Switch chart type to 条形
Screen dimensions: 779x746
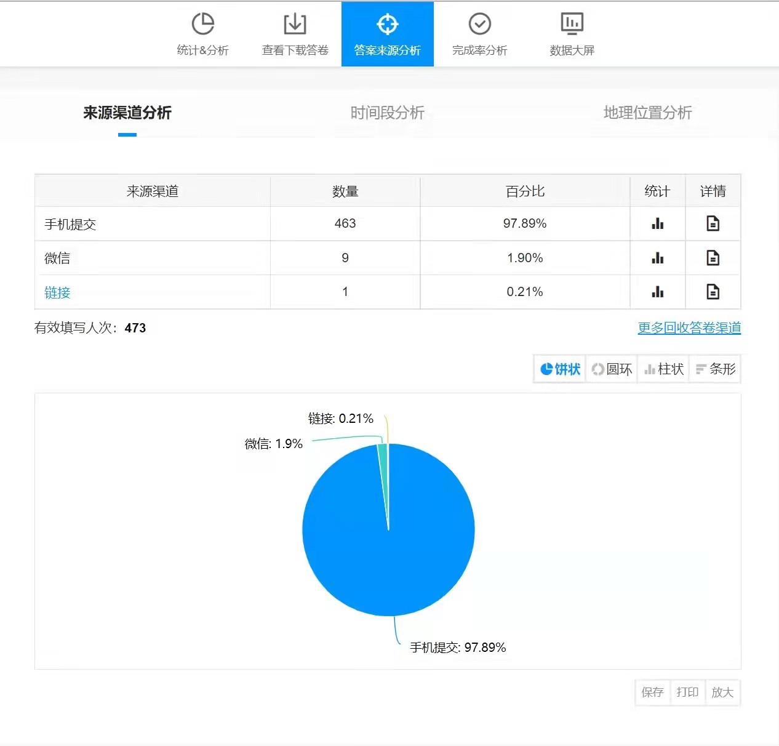click(x=715, y=369)
